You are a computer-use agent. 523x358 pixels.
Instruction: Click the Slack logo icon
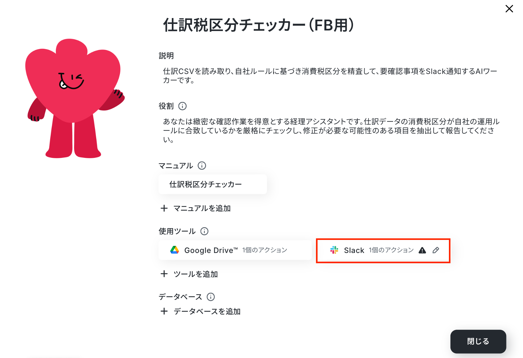click(x=334, y=250)
